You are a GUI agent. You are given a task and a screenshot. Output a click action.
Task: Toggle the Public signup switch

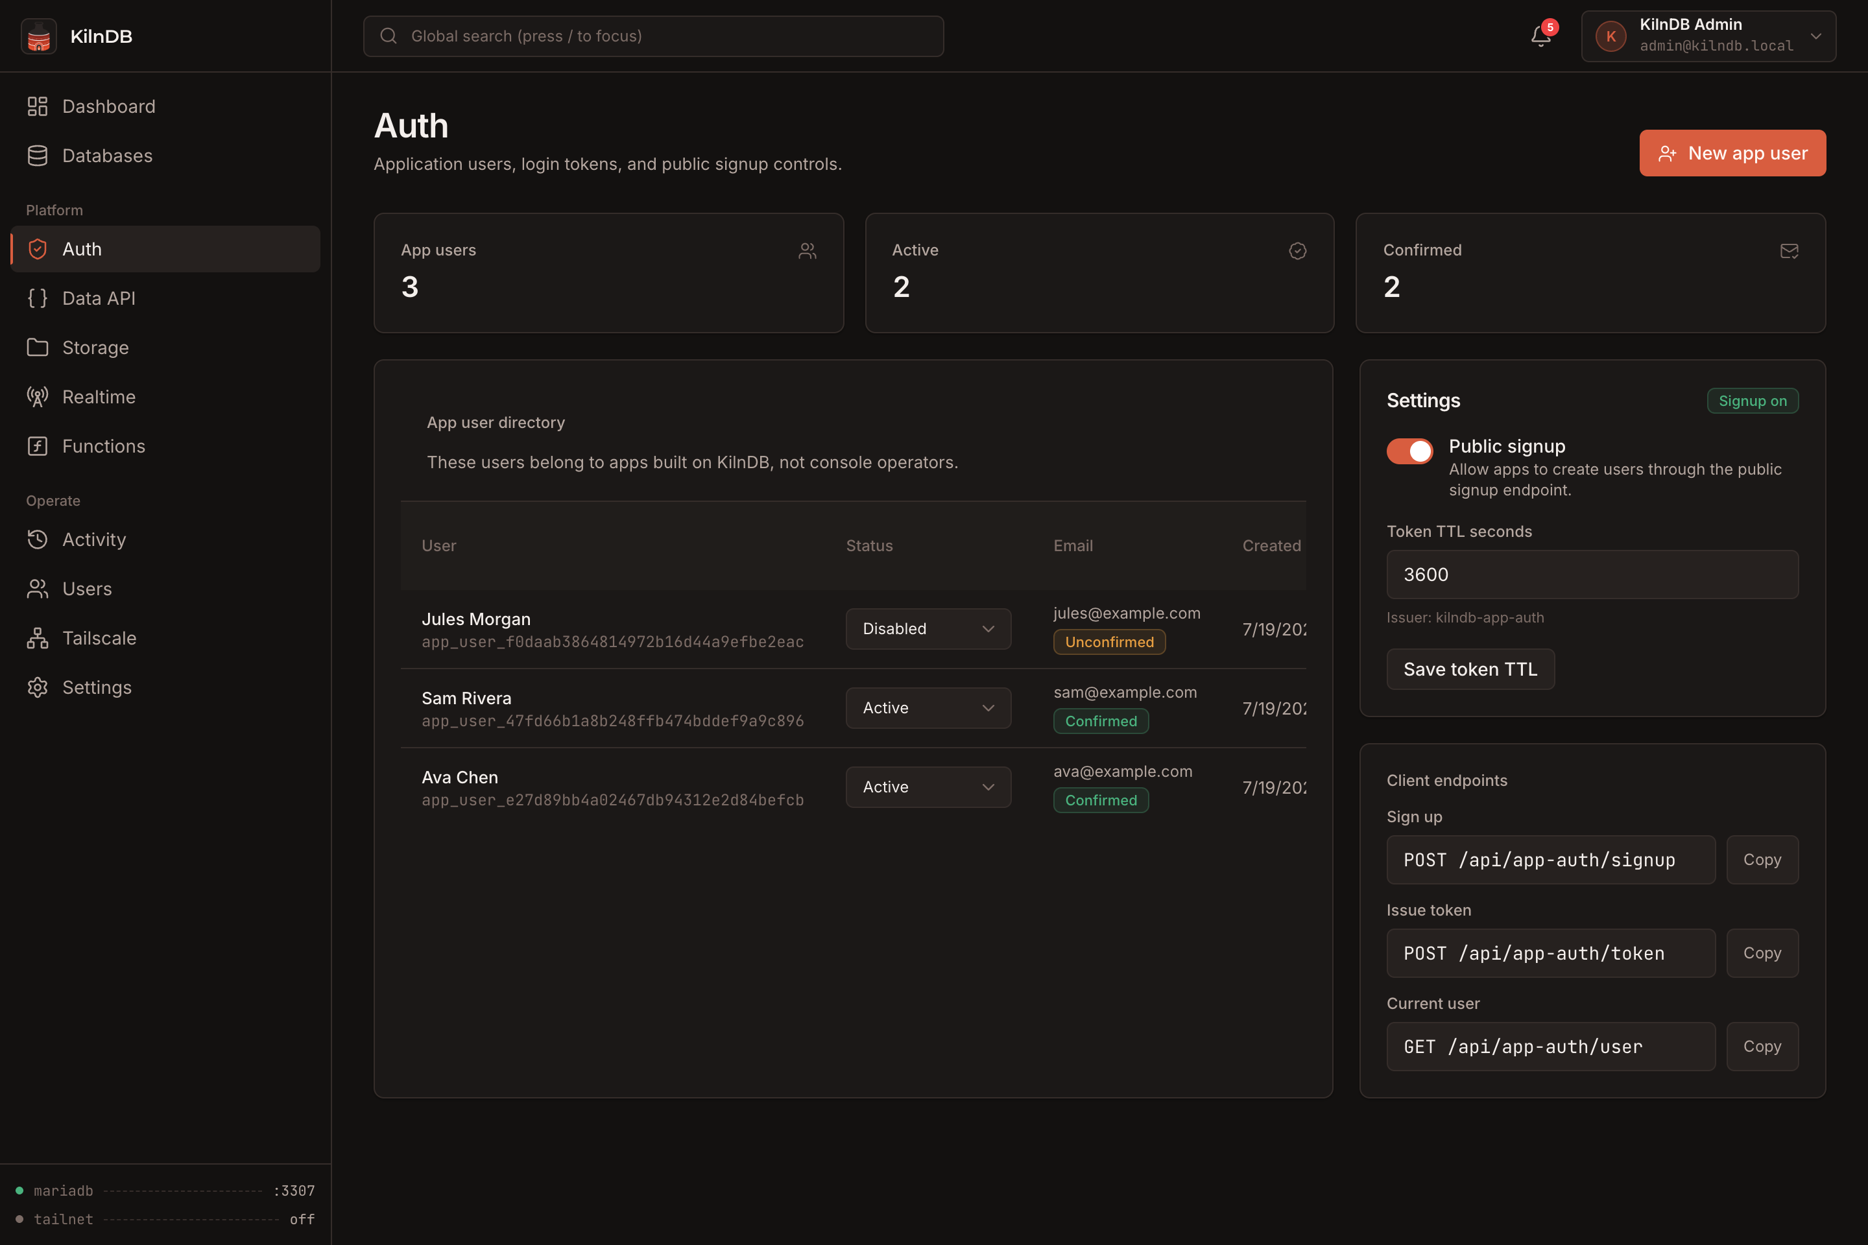1409,451
